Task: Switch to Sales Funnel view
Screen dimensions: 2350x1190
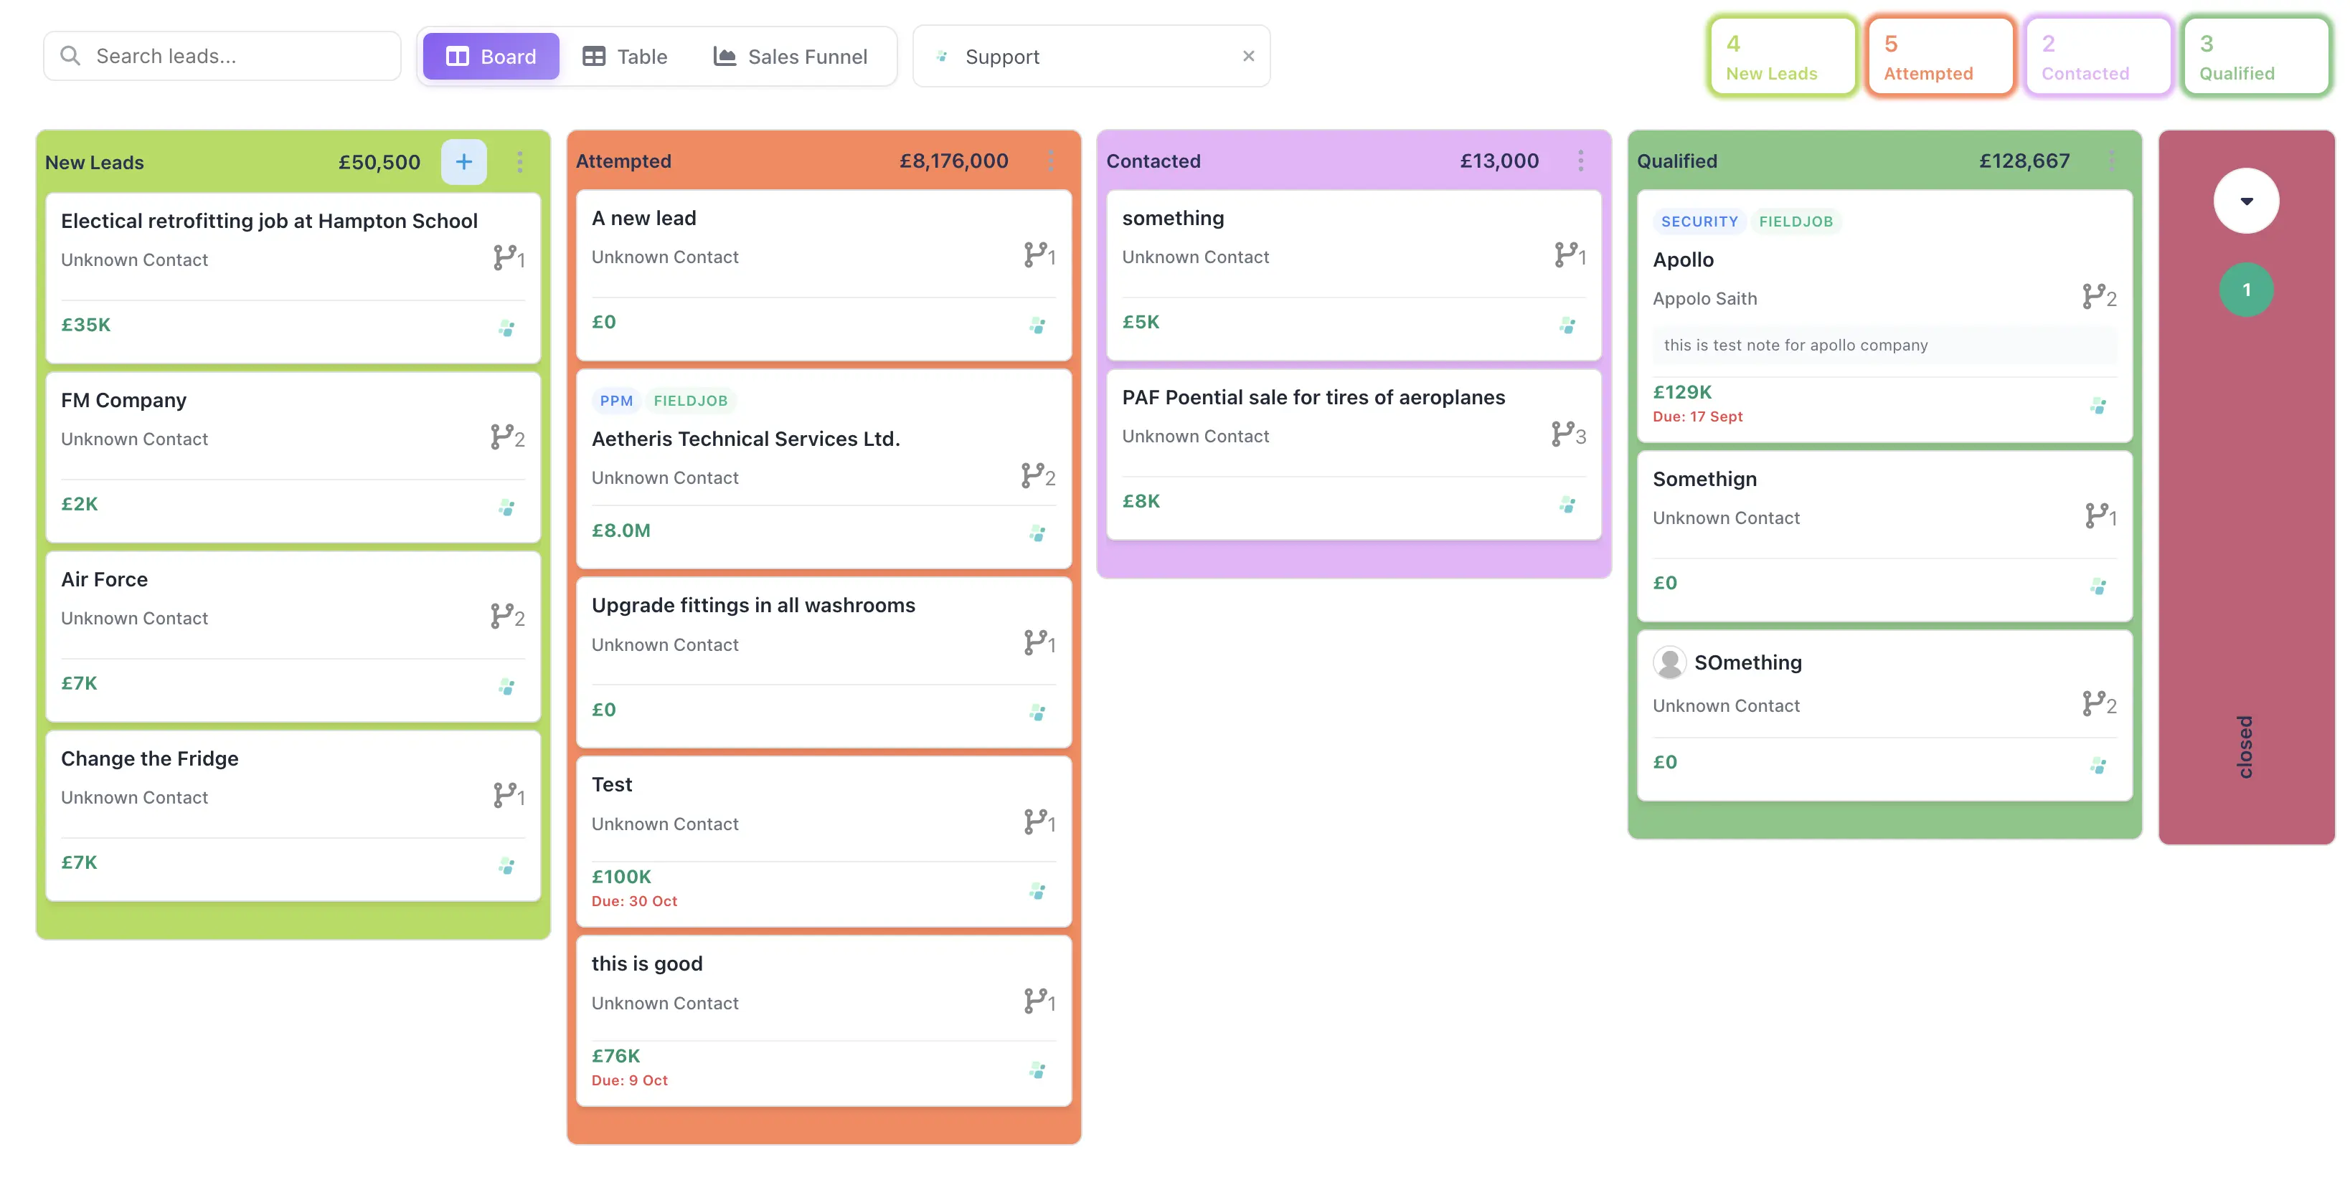Action: [790, 57]
